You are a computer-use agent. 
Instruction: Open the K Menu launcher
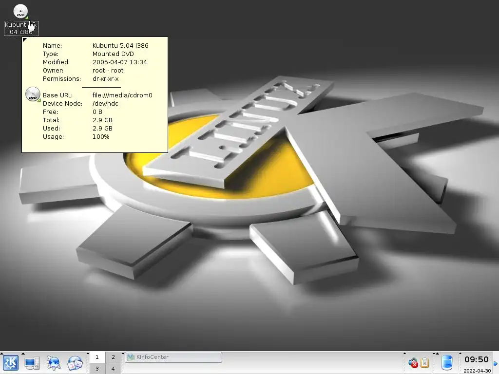tap(11, 363)
